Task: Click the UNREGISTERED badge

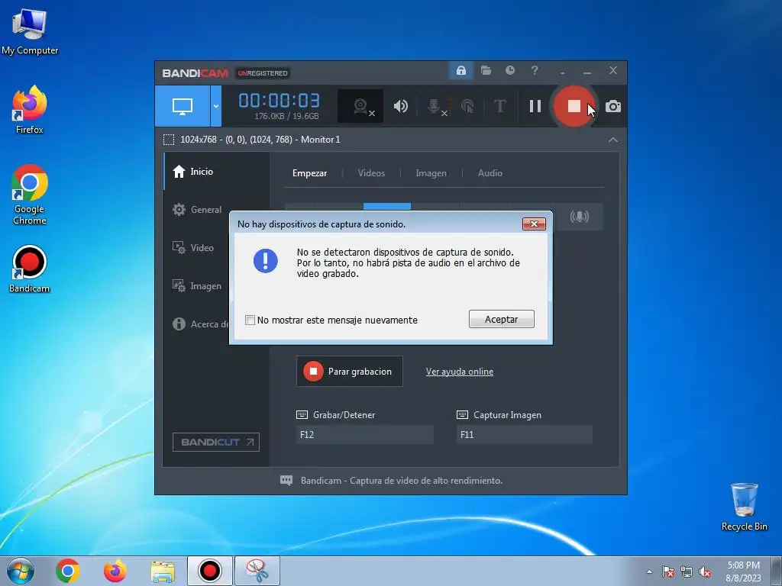Action: (x=263, y=73)
